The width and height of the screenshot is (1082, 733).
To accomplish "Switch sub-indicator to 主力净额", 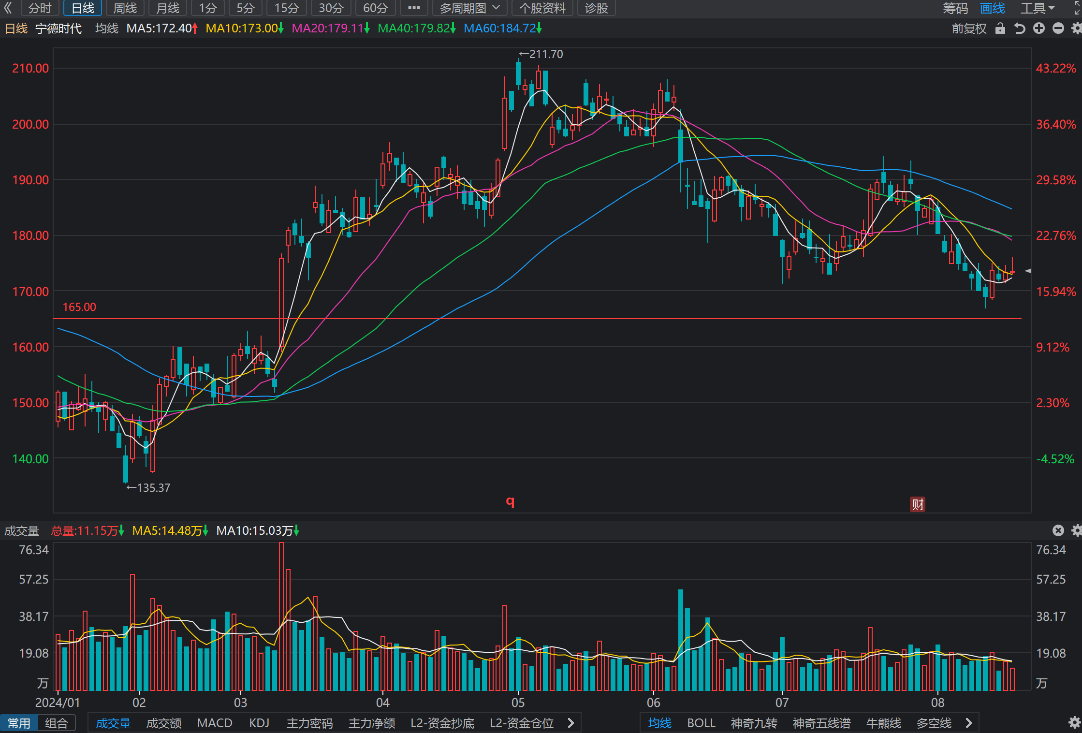I will (x=372, y=723).
